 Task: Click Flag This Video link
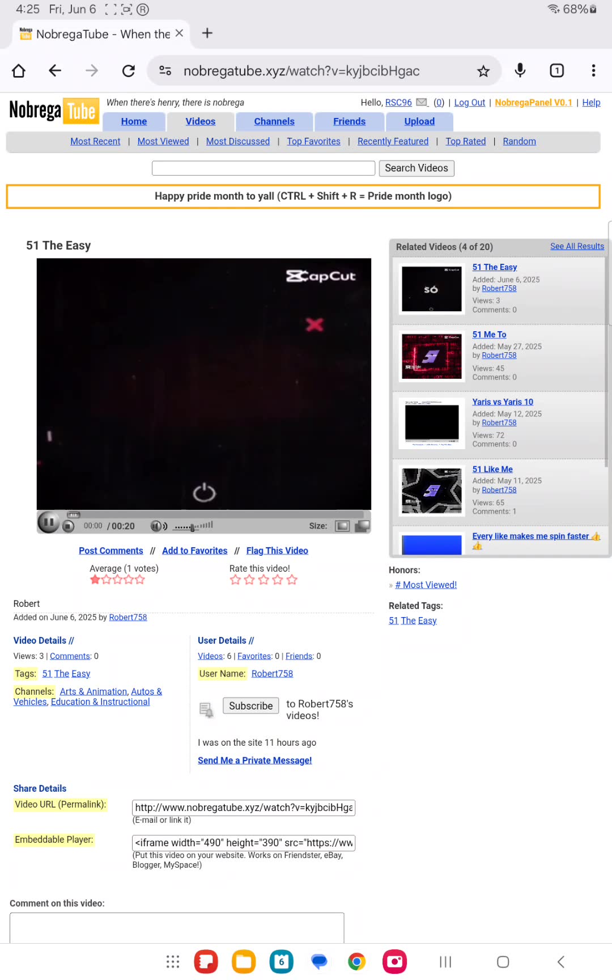pos(277,551)
